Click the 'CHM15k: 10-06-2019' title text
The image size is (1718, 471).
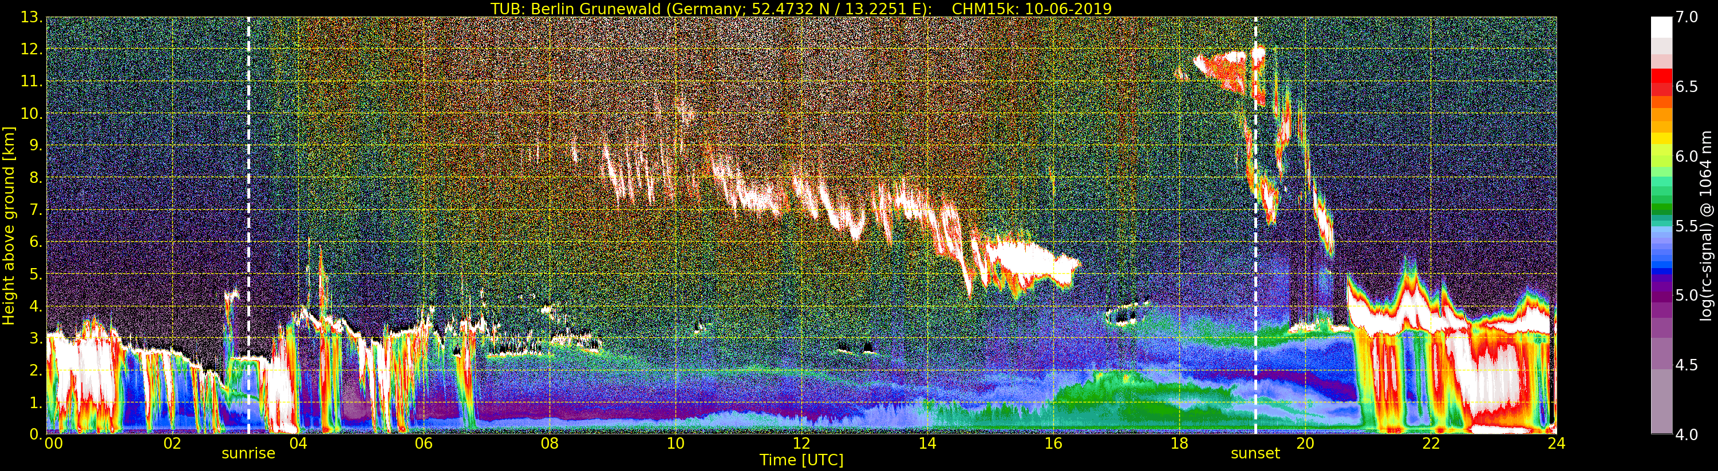coord(1032,9)
